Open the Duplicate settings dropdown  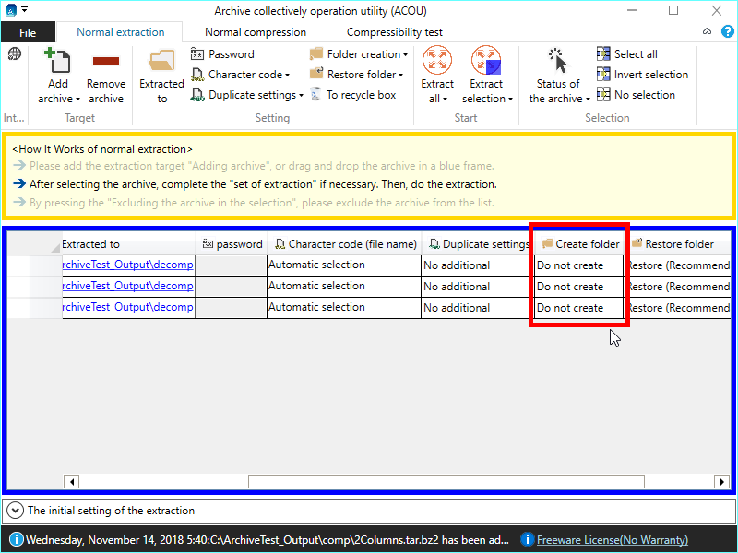[247, 95]
